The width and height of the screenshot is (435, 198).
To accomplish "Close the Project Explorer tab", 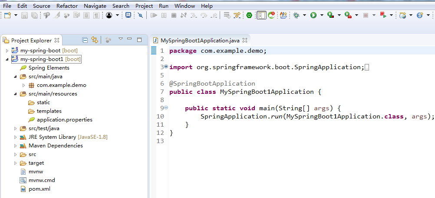I will 57,40.
